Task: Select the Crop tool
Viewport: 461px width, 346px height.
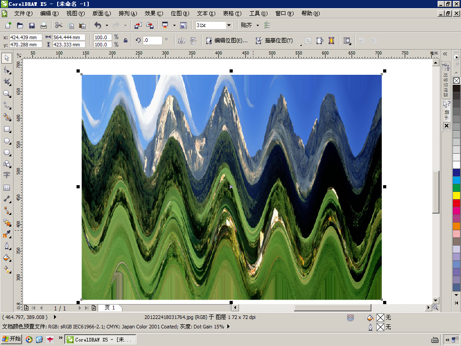Action: coord(7,82)
